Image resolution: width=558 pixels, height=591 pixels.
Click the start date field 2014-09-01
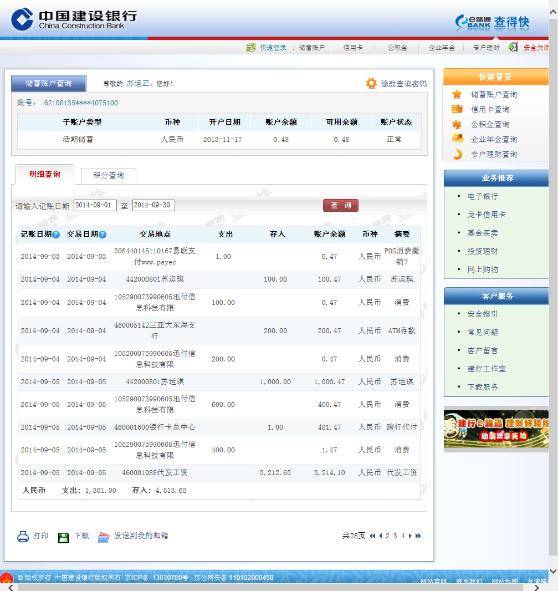pos(95,206)
